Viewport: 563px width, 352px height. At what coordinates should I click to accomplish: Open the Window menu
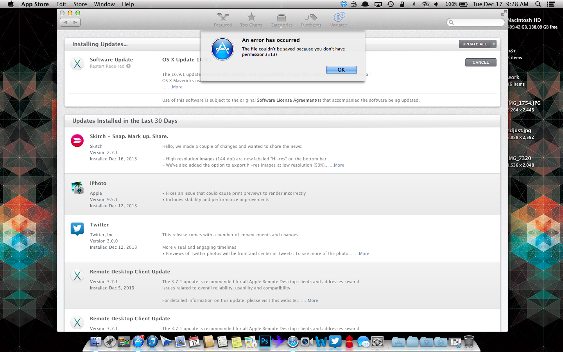104,4
